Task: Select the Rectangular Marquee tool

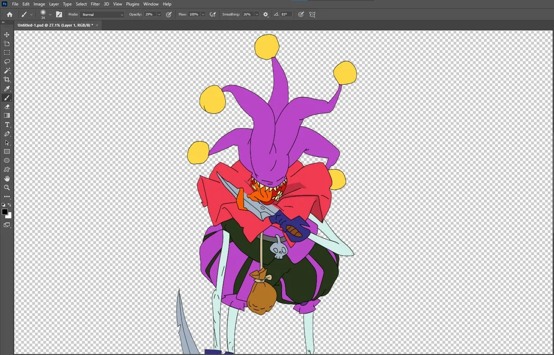Action: (x=7, y=53)
